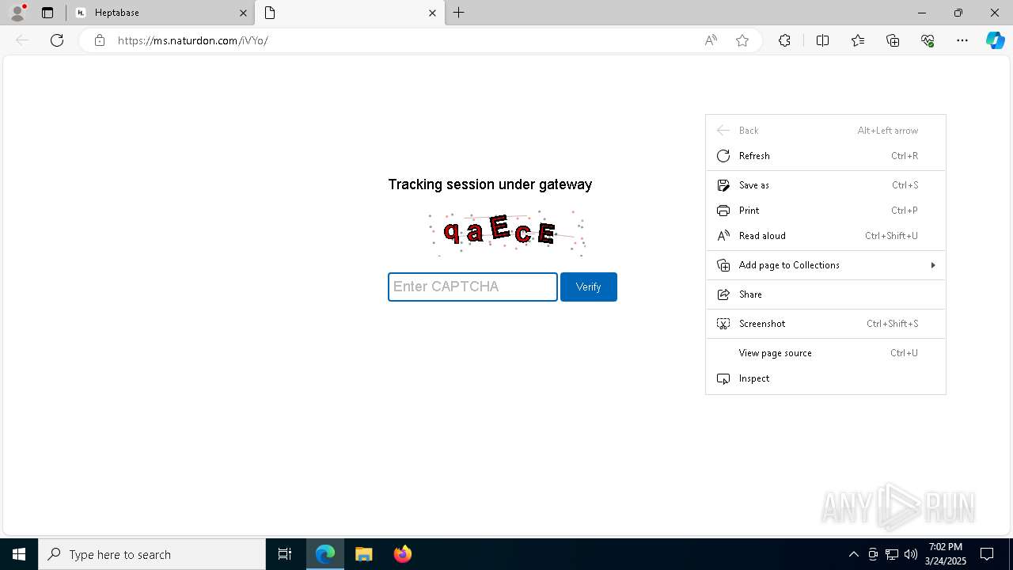This screenshot has height=570, width=1013.
Task: Choose Save as in the context menu
Action: [x=825, y=185]
